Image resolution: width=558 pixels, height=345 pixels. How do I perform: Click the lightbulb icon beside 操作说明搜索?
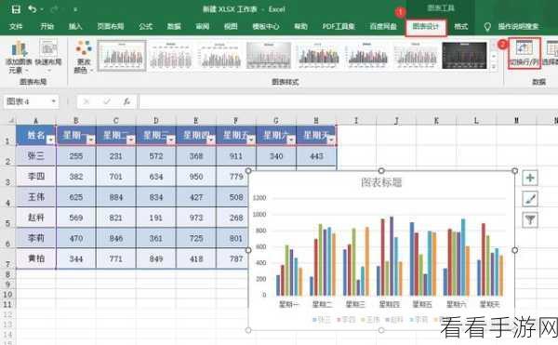487,27
